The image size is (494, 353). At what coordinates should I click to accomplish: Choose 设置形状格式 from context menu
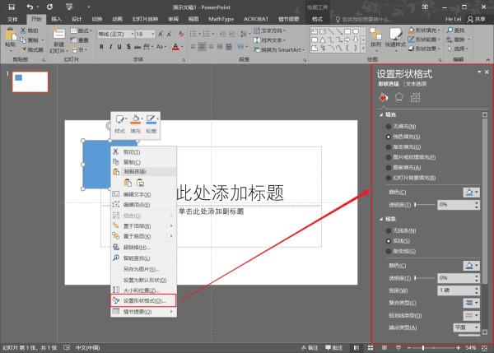(143, 300)
